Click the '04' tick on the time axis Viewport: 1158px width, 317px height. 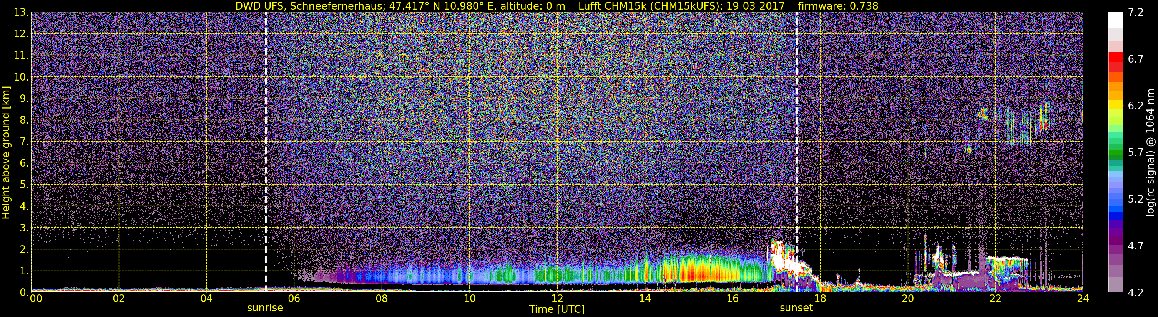point(206,299)
